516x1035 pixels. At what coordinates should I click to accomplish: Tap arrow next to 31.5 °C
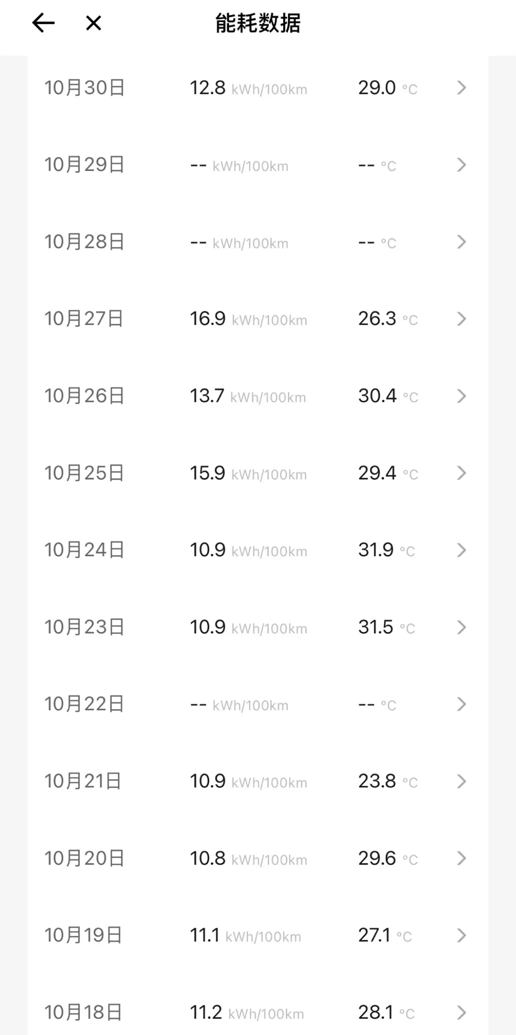click(461, 627)
